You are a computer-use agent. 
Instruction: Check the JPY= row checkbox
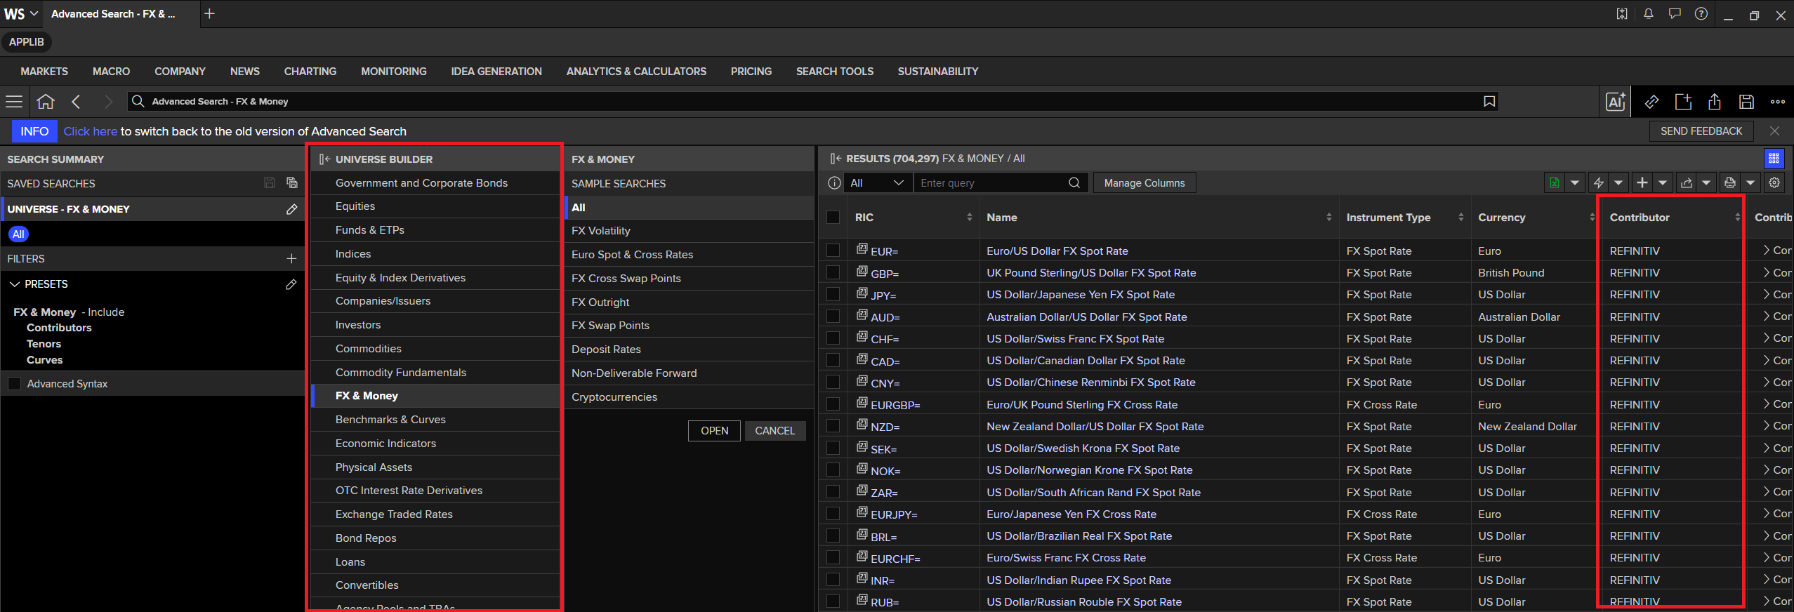(x=833, y=295)
